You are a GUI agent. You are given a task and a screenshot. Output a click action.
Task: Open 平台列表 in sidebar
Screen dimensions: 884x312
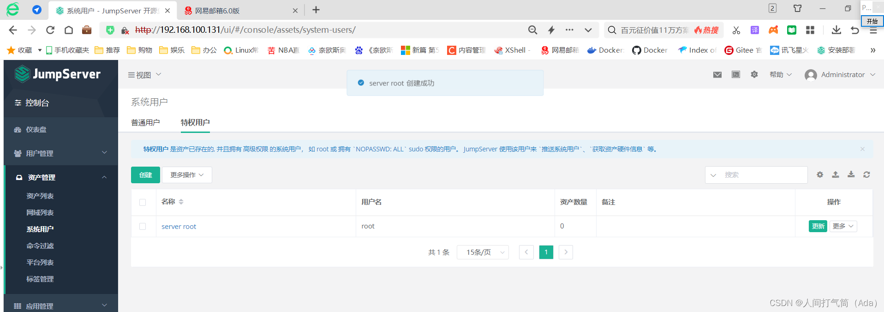tap(40, 262)
